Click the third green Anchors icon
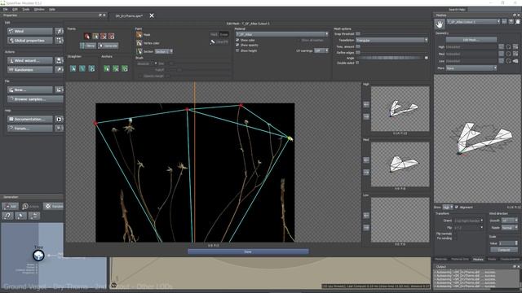 coord(125,68)
